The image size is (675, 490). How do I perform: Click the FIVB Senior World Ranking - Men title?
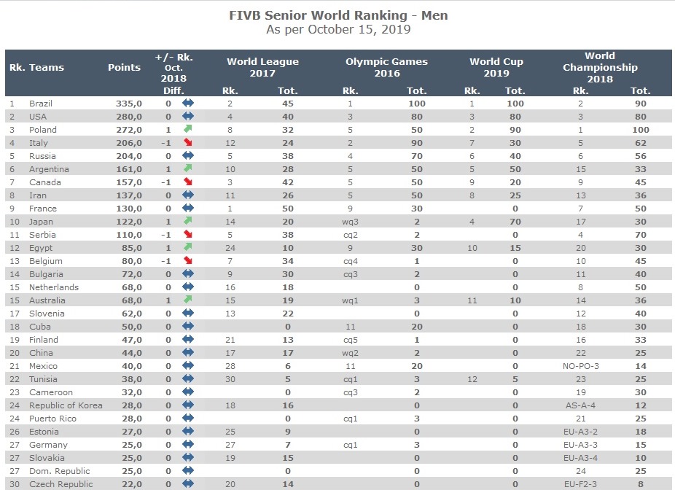pos(338,15)
